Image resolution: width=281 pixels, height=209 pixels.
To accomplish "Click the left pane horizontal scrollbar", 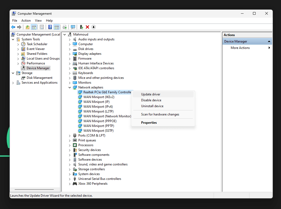I will (35, 190).
